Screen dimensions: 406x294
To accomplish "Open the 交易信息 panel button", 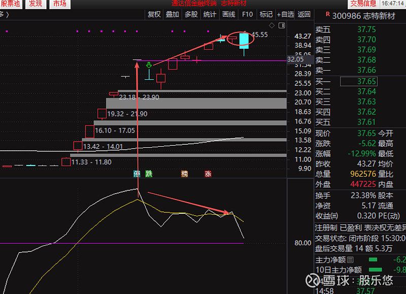I will tap(363, 4).
